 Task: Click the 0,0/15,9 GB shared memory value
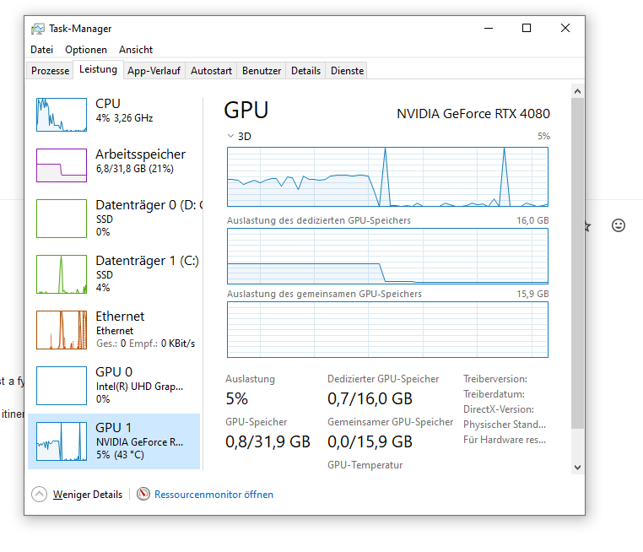click(370, 441)
